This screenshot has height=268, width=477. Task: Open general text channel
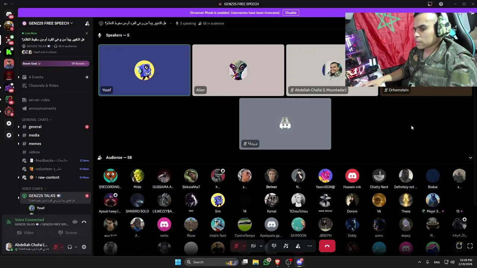(55, 127)
